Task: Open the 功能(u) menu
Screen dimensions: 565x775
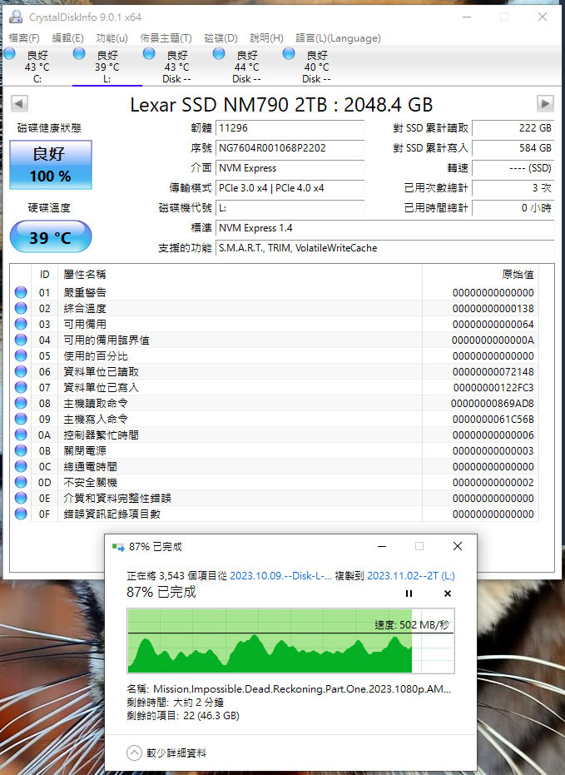Action: tap(112, 38)
